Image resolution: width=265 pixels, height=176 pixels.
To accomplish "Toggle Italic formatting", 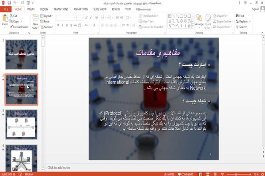I will (x=62, y=25).
